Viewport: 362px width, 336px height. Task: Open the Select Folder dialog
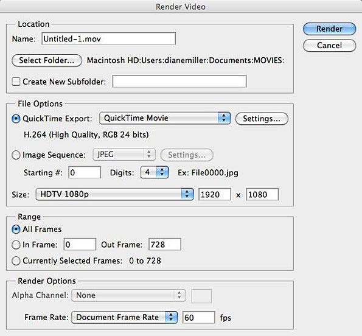coord(47,60)
